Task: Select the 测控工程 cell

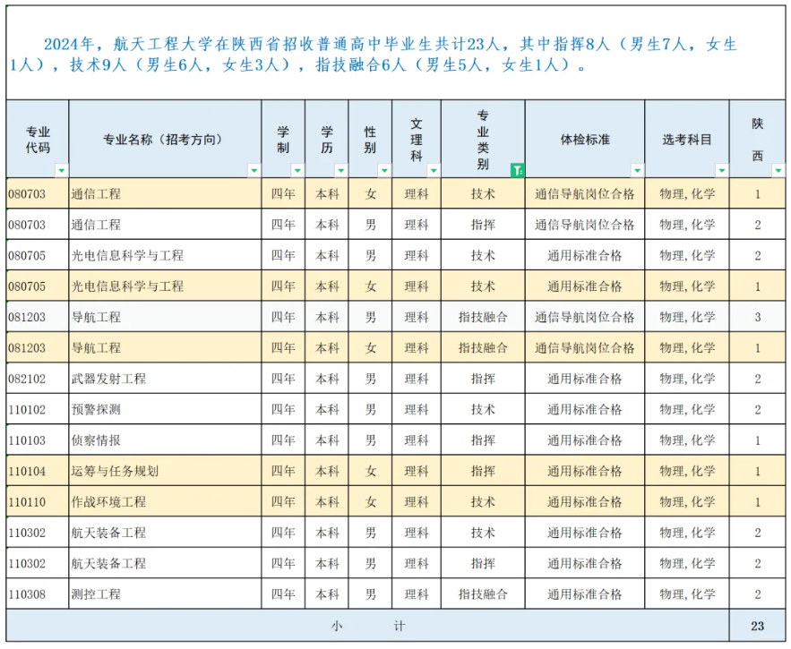Action: click(x=165, y=593)
